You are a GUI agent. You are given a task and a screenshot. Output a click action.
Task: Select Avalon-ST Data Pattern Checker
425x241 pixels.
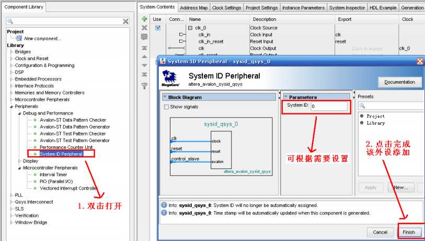point(73,120)
